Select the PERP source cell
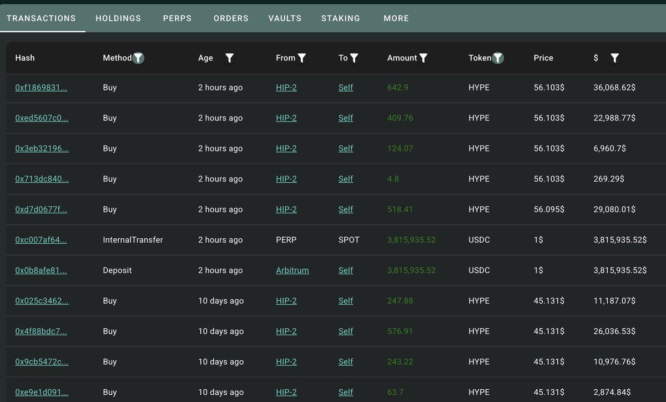666x402 pixels. coord(286,240)
